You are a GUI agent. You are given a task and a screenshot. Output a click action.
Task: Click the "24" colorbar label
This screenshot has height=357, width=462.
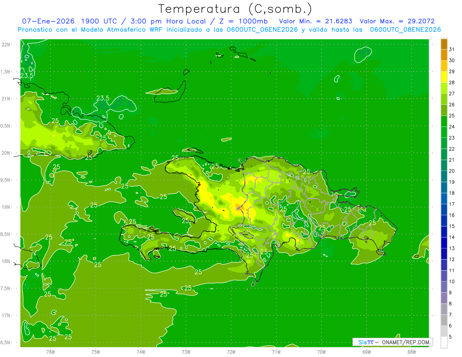pos(452,127)
